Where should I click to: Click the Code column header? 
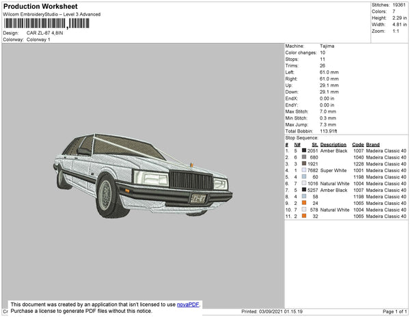pyautogui.click(x=357, y=144)
